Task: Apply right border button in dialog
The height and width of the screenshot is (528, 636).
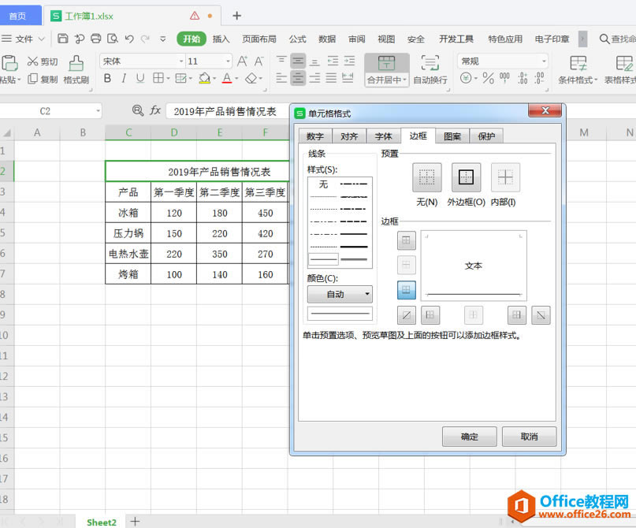Action: click(x=516, y=315)
